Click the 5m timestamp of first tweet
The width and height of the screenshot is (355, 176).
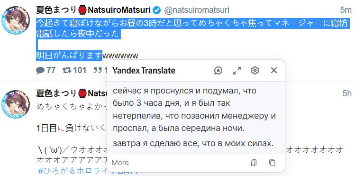pos(346,10)
